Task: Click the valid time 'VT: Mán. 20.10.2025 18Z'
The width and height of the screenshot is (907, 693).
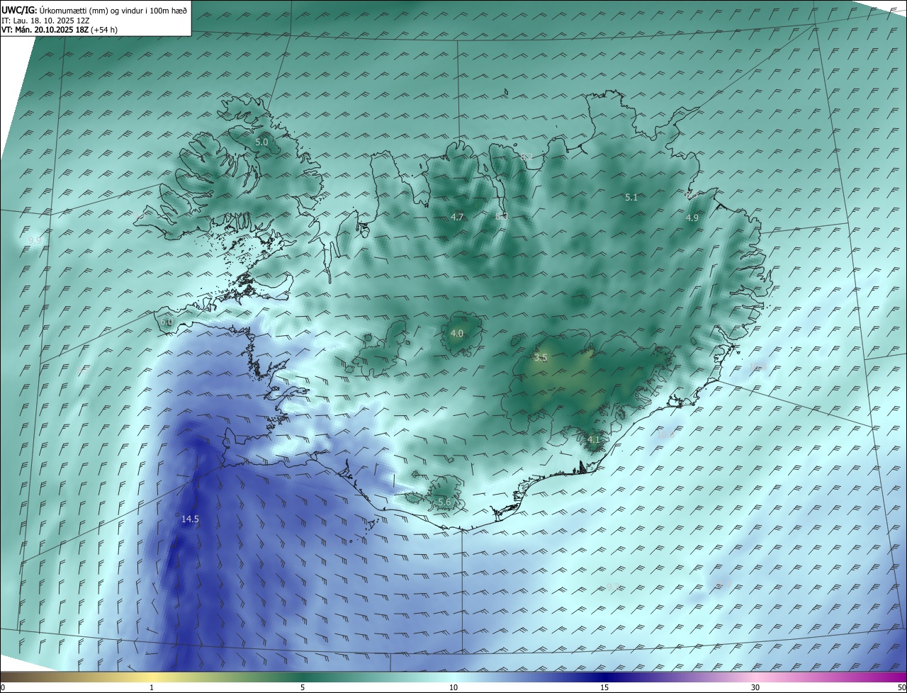Action: (45, 30)
